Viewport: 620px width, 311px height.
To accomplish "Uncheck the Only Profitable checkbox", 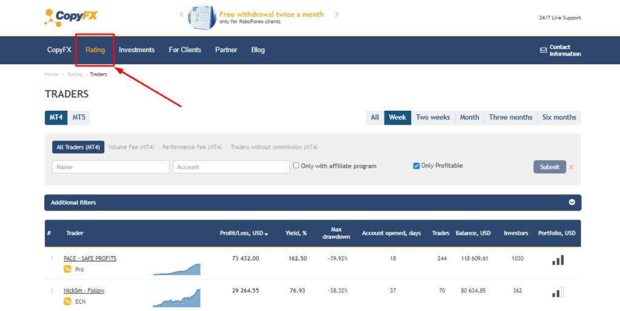I will pos(417,166).
